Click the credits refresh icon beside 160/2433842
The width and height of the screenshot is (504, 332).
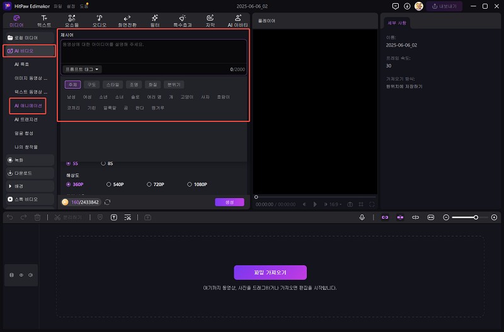click(107, 202)
